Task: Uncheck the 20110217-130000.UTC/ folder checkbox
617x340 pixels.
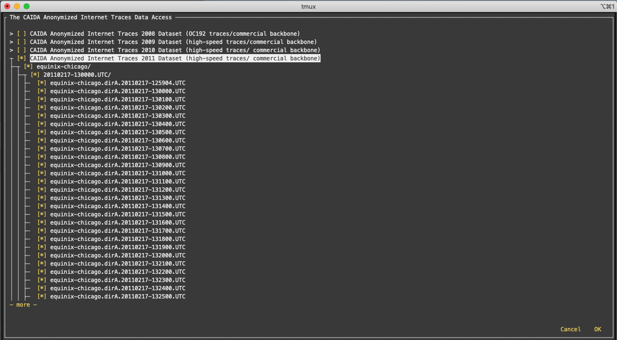Action: (35, 75)
